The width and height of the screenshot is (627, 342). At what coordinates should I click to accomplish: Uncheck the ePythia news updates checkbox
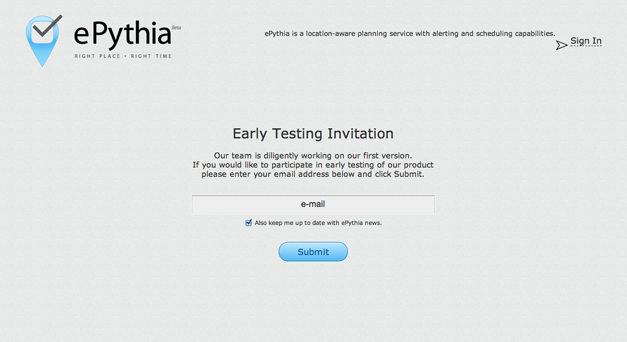pyautogui.click(x=248, y=222)
